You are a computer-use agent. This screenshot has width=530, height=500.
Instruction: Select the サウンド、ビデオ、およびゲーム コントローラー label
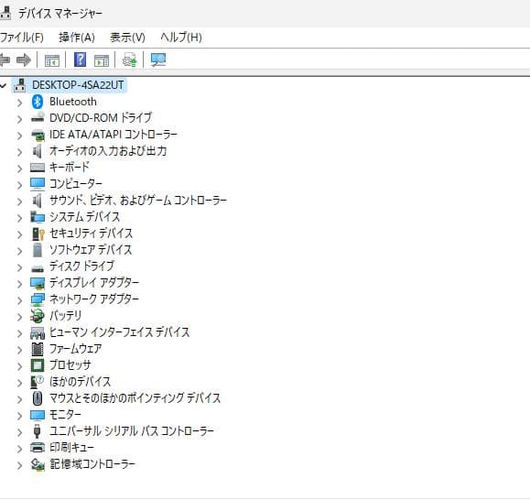138,201
